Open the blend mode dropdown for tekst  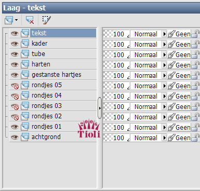point(164,34)
